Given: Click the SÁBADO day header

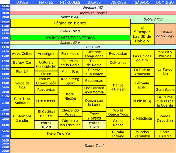Looking at the screenshot, I should pos(142,2).
